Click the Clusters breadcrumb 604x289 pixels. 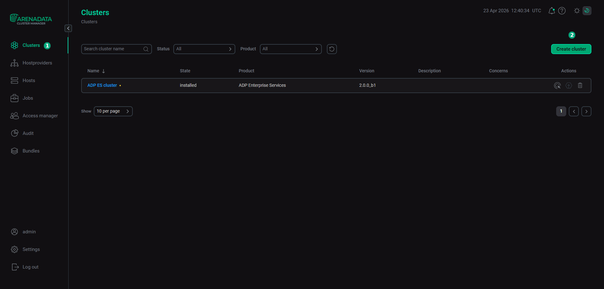[89, 22]
